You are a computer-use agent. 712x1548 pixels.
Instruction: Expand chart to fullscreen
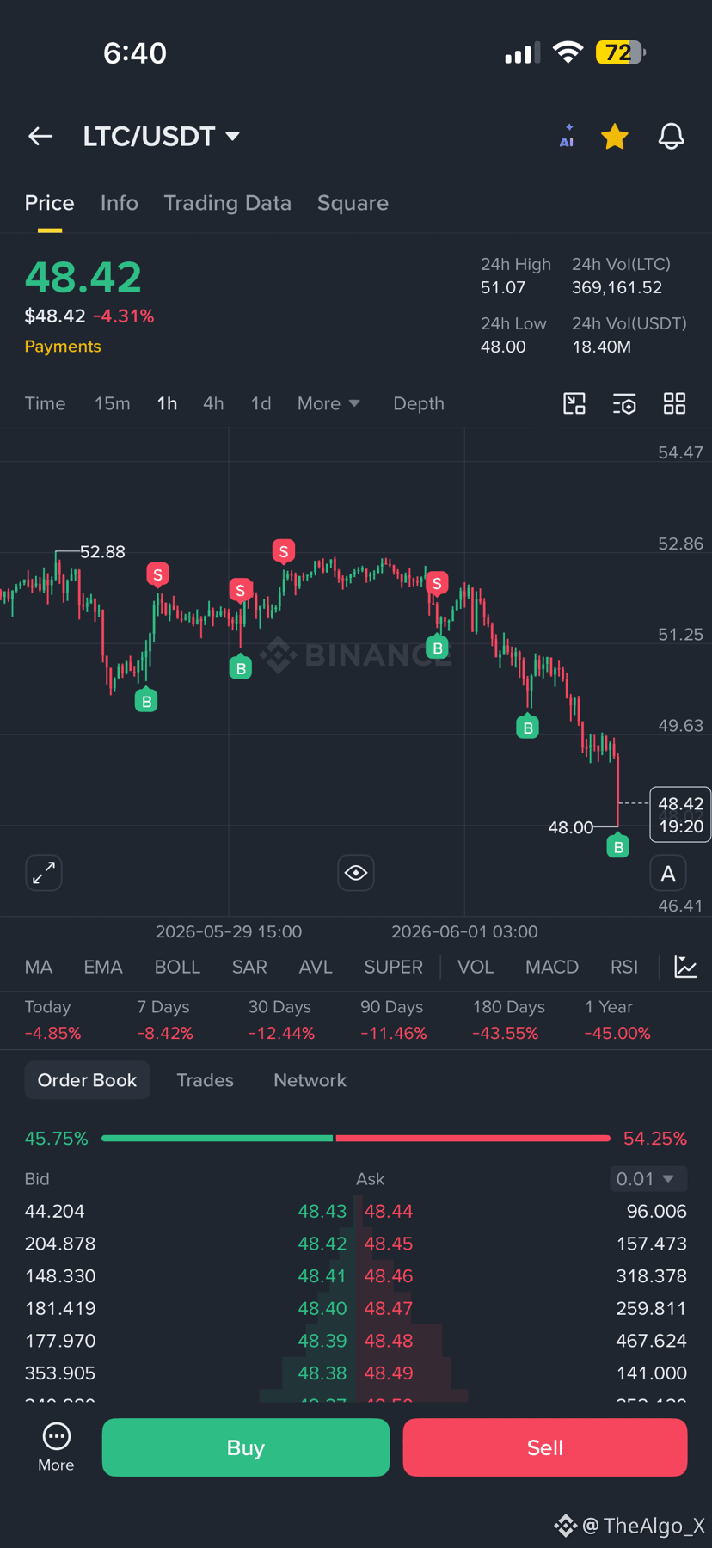point(44,873)
